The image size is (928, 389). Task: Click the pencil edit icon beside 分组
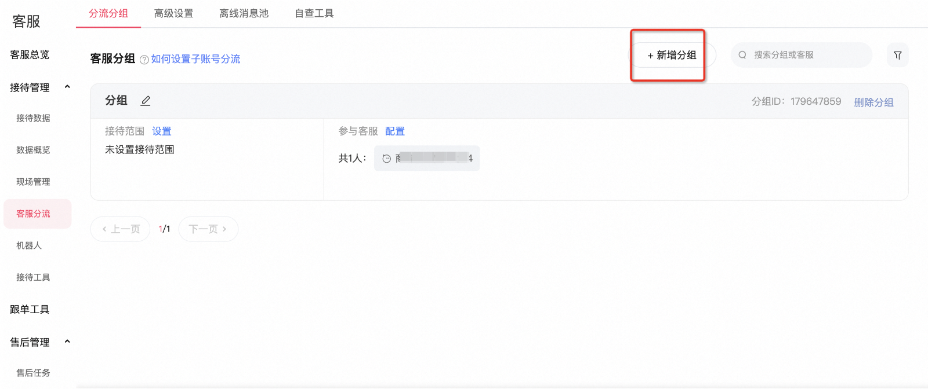[146, 101]
